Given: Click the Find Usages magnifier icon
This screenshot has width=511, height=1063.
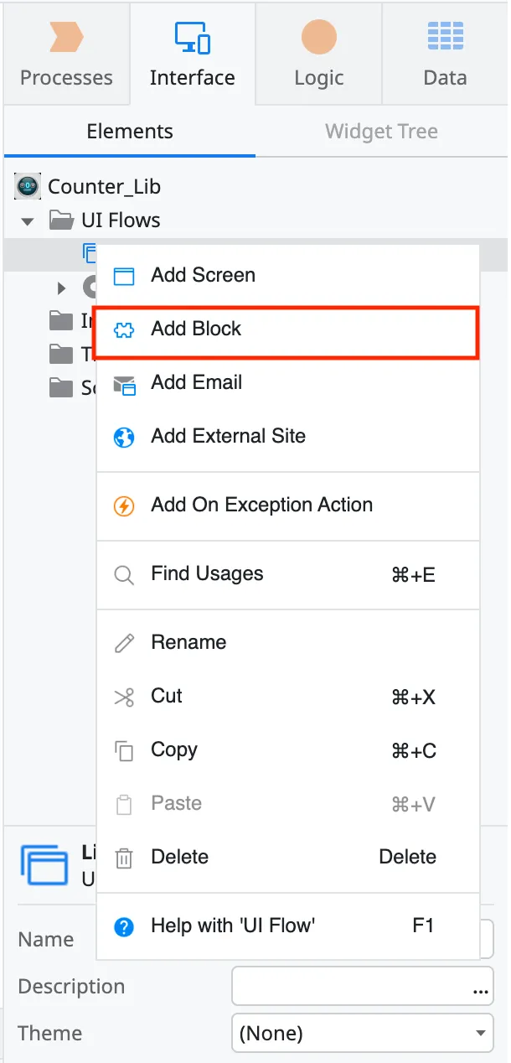Looking at the screenshot, I should (x=124, y=575).
